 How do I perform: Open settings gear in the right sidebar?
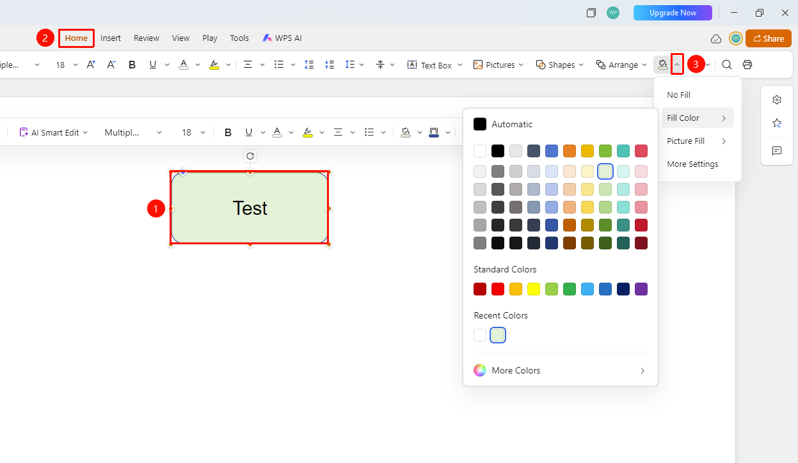click(x=777, y=100)
